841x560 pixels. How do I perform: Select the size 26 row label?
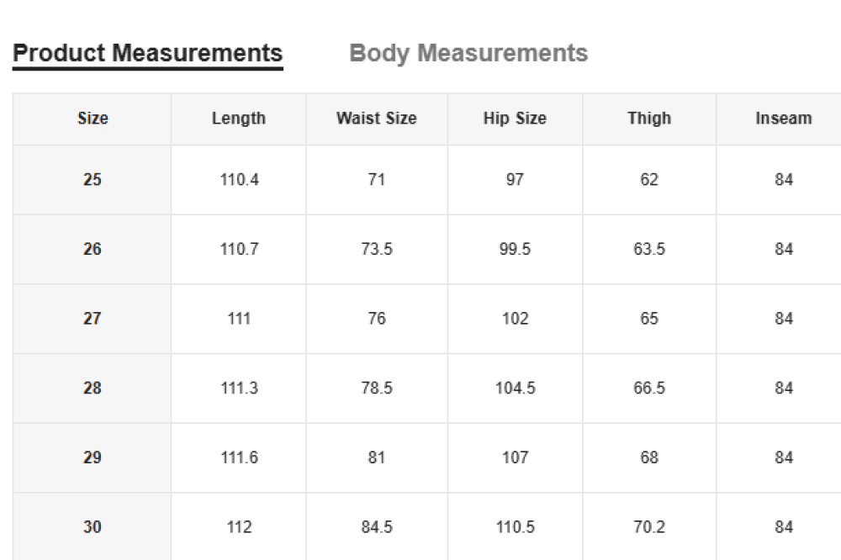click(93, 250)
